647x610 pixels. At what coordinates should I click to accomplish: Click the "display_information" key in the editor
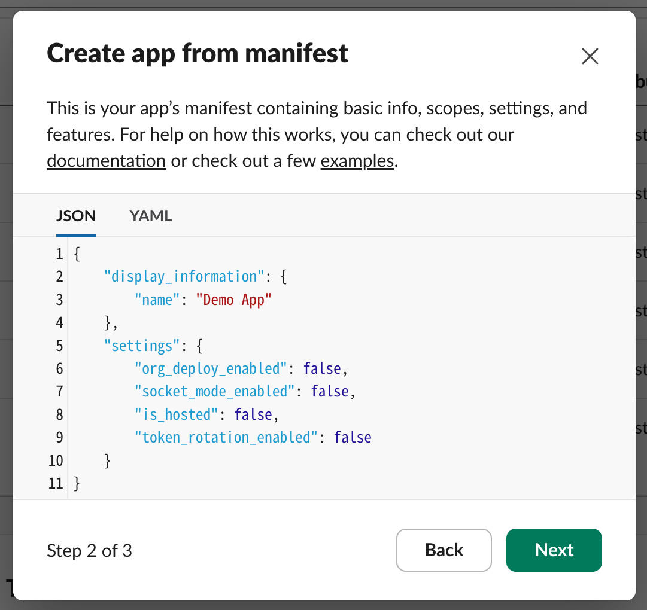point(184,277)
